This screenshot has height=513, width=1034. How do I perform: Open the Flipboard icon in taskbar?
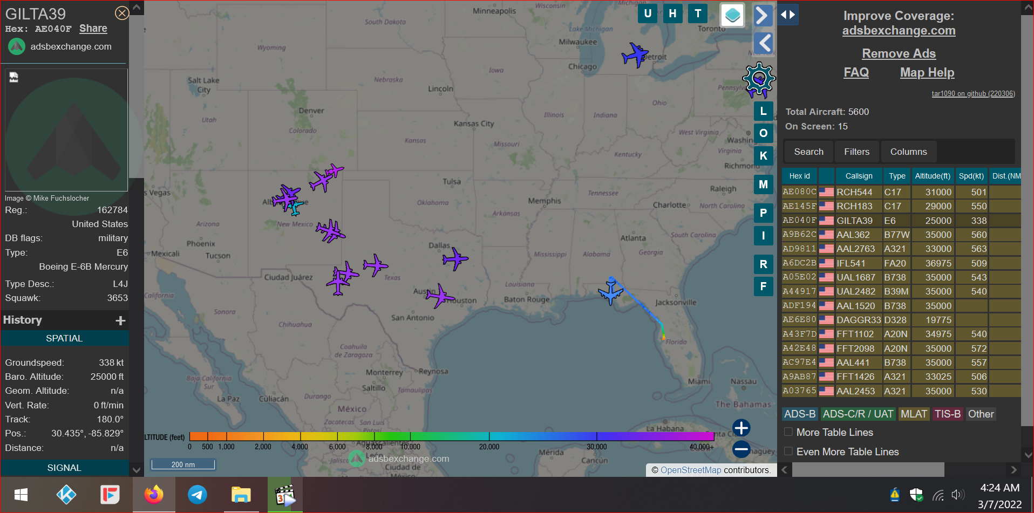[x=110, y=495]
